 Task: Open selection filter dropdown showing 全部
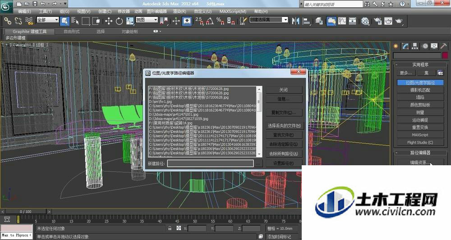pos(48,20)
